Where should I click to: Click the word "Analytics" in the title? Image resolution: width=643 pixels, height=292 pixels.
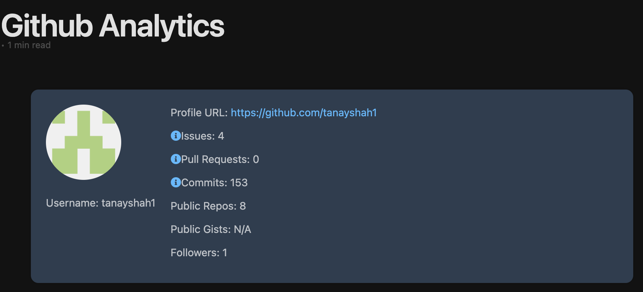(162, 26)
